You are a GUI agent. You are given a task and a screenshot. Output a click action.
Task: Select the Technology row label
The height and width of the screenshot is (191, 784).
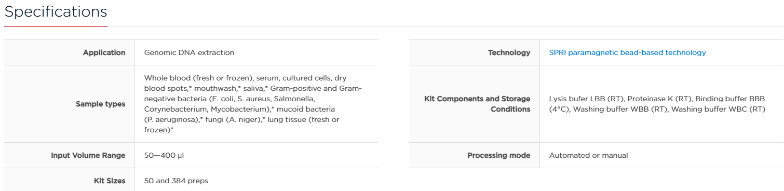[509, 52]
